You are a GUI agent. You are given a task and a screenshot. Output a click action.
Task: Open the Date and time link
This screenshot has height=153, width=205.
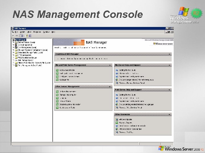(x=65, y=101)
